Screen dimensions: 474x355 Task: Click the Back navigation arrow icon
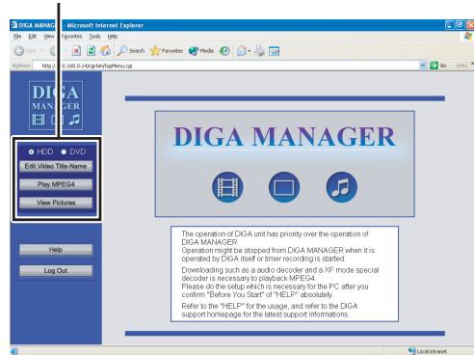coord(19,51)
